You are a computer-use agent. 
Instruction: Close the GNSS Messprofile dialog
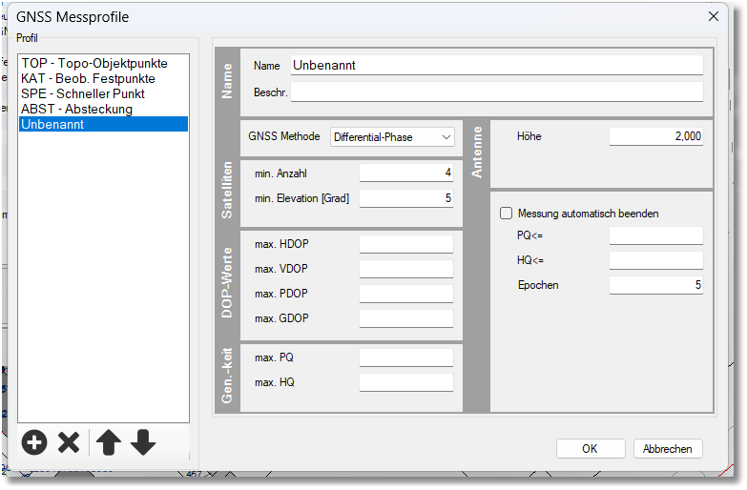[x=713, y=16]
